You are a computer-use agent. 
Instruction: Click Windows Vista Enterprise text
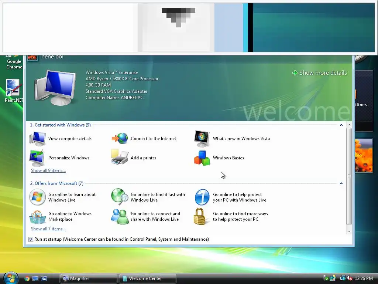(111, 72)
